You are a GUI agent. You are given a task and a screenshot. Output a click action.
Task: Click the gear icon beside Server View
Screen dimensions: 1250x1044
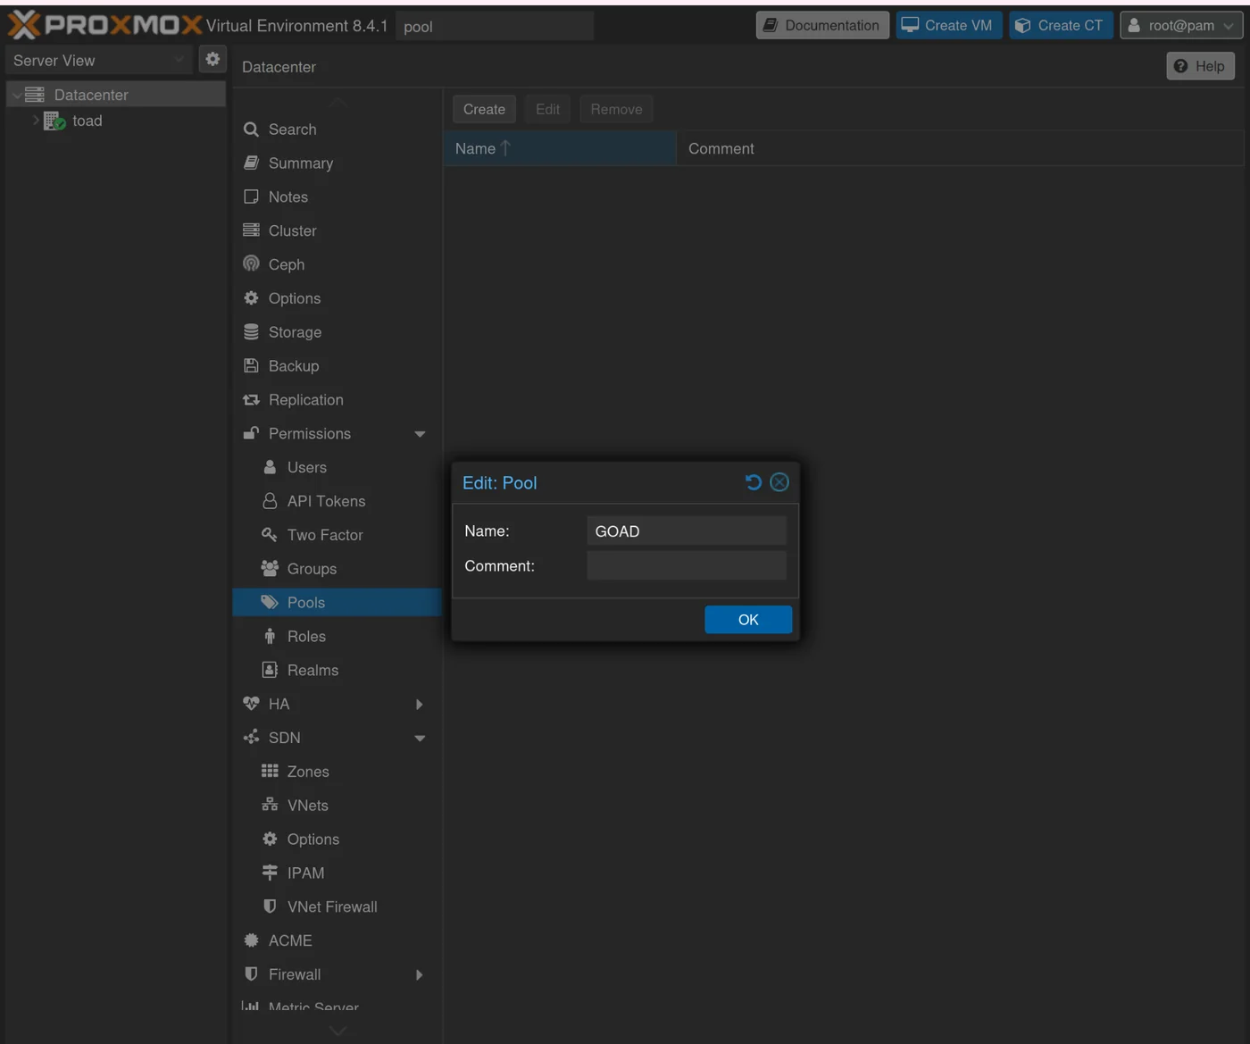[x=212, y=60]
